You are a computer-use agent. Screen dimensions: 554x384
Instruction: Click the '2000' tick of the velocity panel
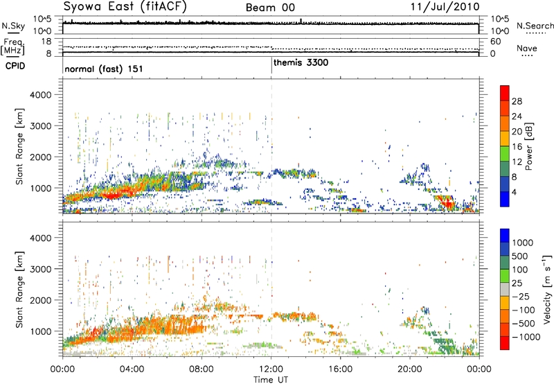click(x=40, y=300)
